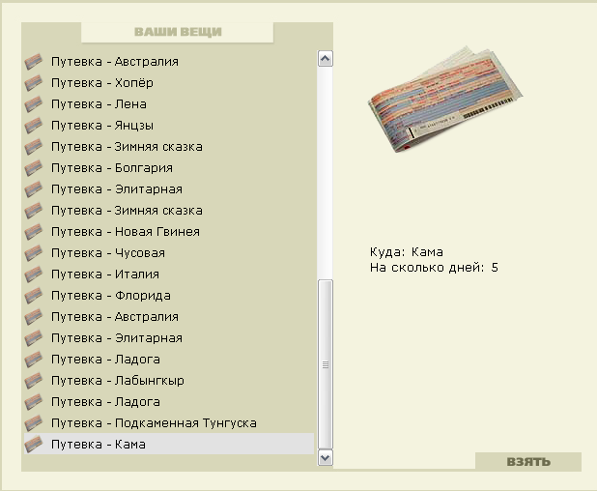Viewport: 597px width, 491px height.
Task: Click the ticket icon beside Путевка - Хопёр
Action: pyautogui.click(x=34, y=83)
